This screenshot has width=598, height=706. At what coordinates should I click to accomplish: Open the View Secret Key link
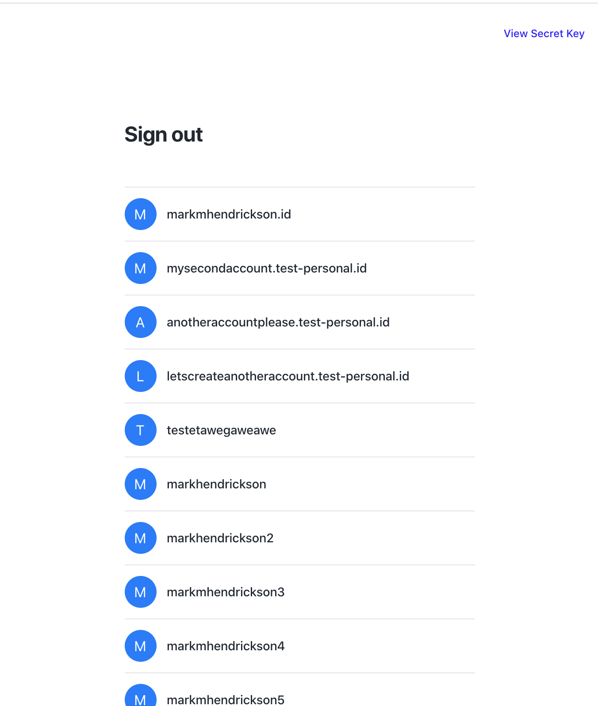tap(544, 33)
